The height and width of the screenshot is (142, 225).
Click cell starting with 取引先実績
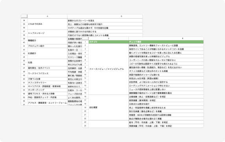pyautogui.click(x=166, y=111)
